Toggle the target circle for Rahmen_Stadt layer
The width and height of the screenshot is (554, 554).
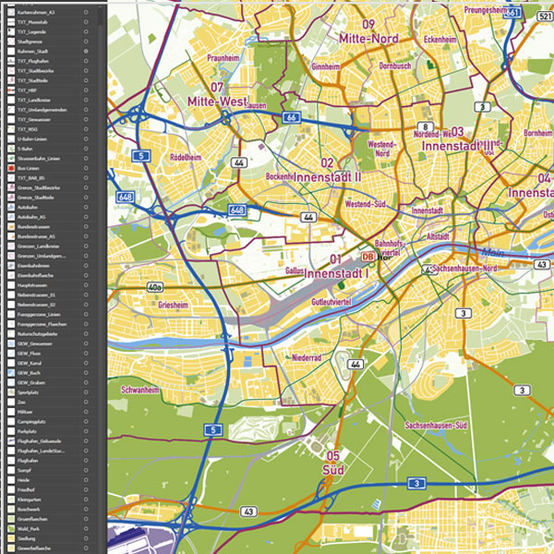tap(86, 51)
